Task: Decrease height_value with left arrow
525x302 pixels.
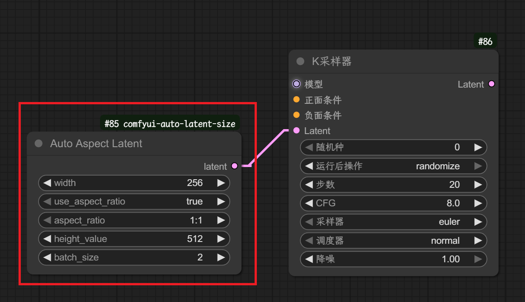Action: point(47,239)
